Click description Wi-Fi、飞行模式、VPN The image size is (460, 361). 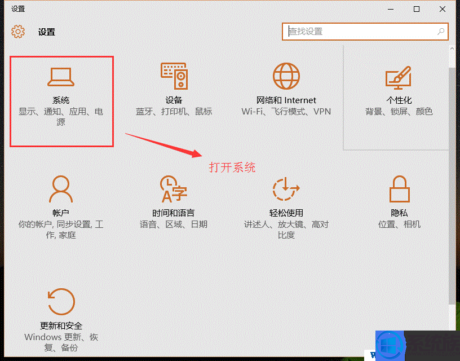[286, 112]
